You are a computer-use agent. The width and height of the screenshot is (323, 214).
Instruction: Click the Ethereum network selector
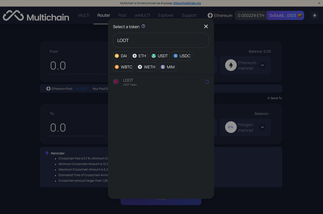[220, 15]
